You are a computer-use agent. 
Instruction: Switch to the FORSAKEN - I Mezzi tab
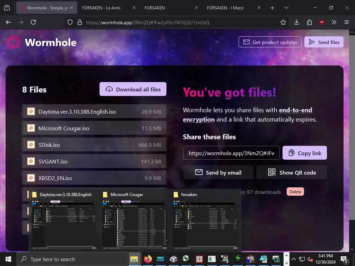tap(225, 8)
